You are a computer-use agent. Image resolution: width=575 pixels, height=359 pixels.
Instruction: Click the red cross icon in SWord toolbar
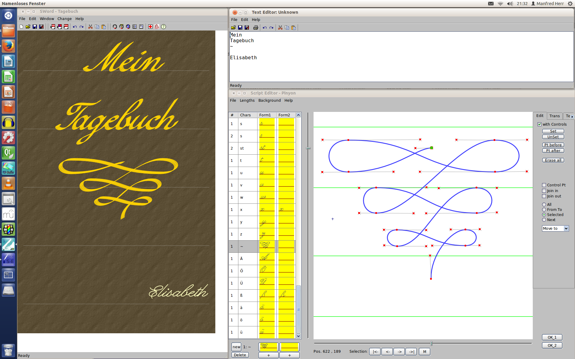[150, 27]
